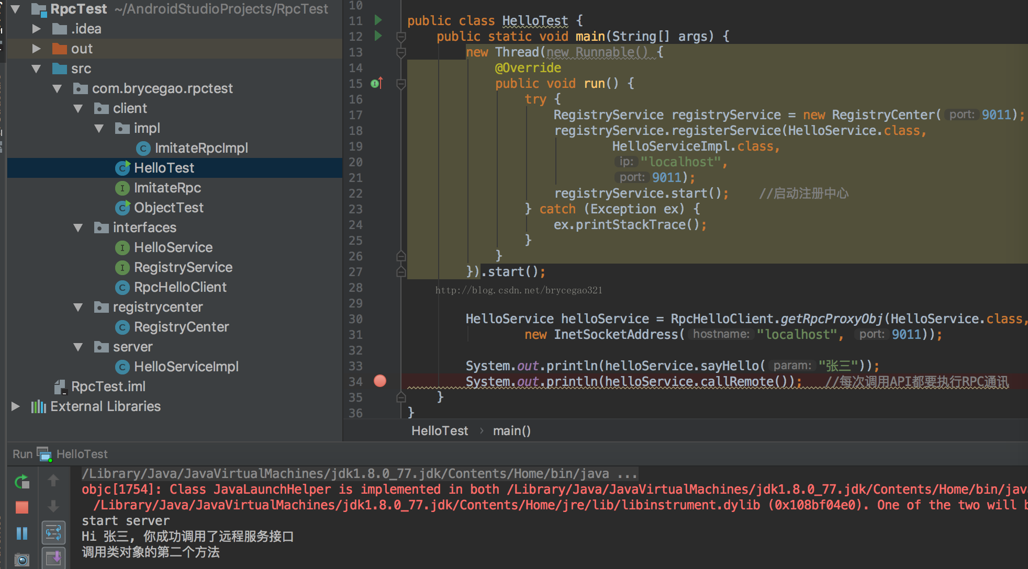Click 'start server' console output line

[x=126, y=521]
